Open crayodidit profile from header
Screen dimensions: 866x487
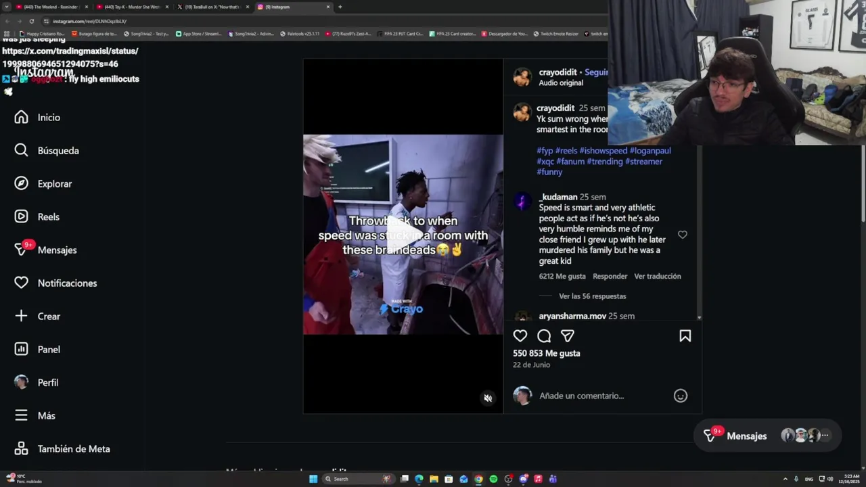(557, 72)
